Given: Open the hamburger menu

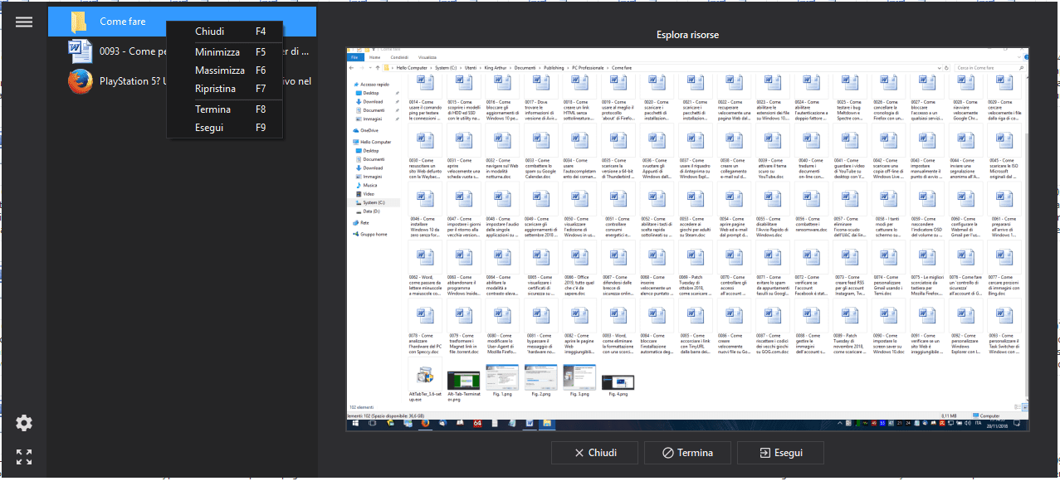Looking at the screenshot, I should click(x=24, y=22).
